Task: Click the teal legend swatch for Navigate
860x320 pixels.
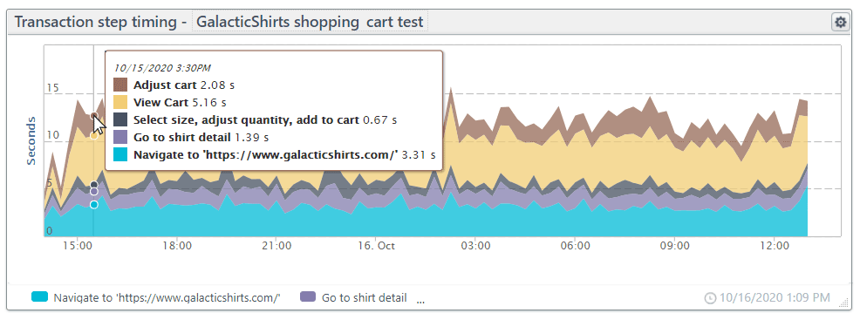Action: pos(40,297)
